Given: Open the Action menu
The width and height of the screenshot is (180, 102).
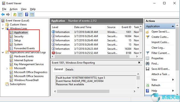Looking at the screenshot, I should click(x=14, y=9).
